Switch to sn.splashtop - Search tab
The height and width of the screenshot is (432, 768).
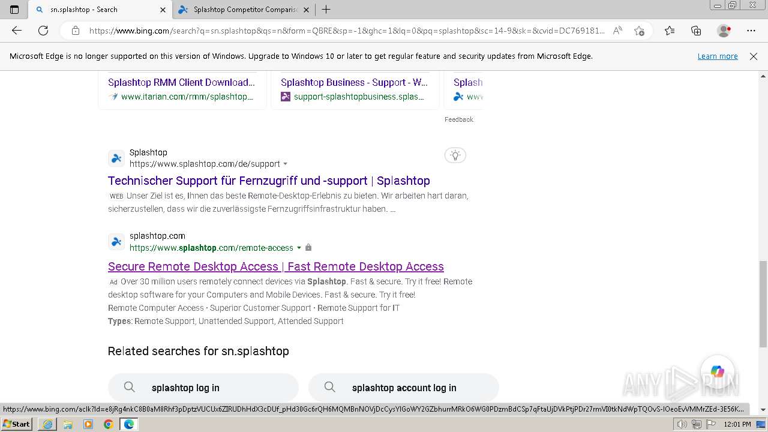(x=100, y=10)
